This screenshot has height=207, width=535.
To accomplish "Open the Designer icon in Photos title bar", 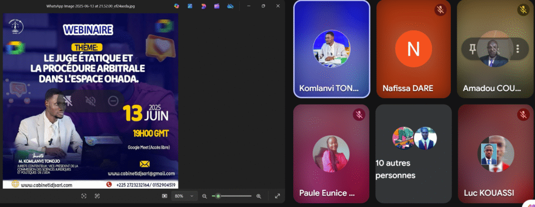I will click(x=203, y=6).
